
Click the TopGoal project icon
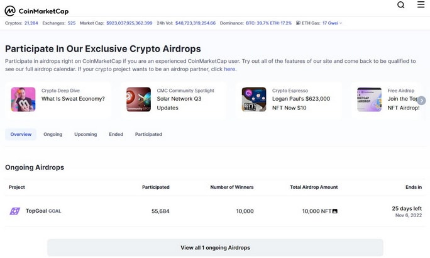[x=15, y=211]
